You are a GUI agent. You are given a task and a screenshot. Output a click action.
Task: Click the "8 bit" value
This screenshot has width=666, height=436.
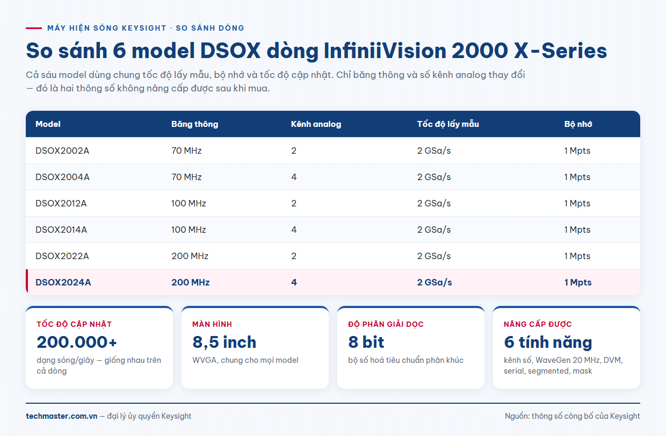click(366, 342)
